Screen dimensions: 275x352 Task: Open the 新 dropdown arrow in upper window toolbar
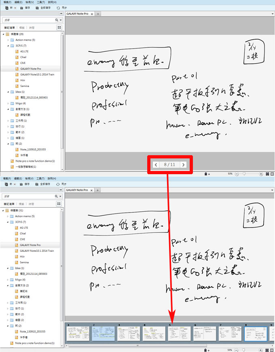15,8
